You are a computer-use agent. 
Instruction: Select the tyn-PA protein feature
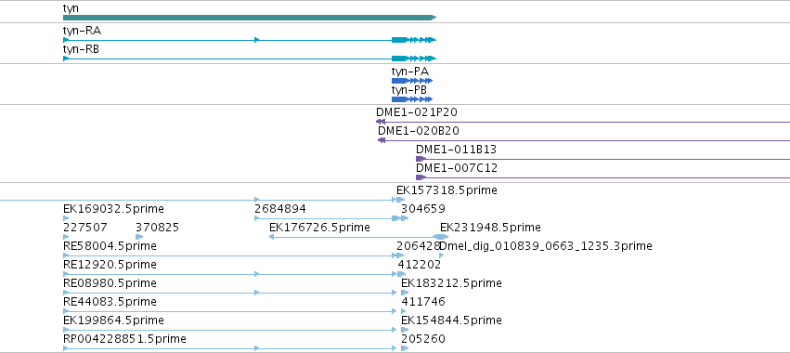pyautogui.click(x=412, y=81)
